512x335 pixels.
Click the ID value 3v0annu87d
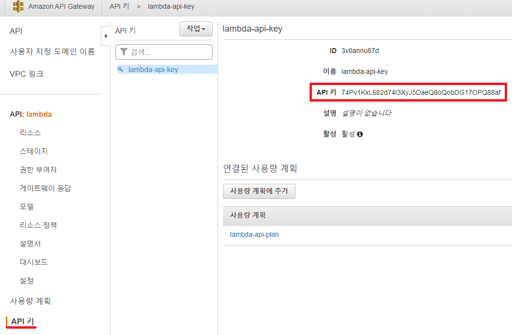pos(360,51)
